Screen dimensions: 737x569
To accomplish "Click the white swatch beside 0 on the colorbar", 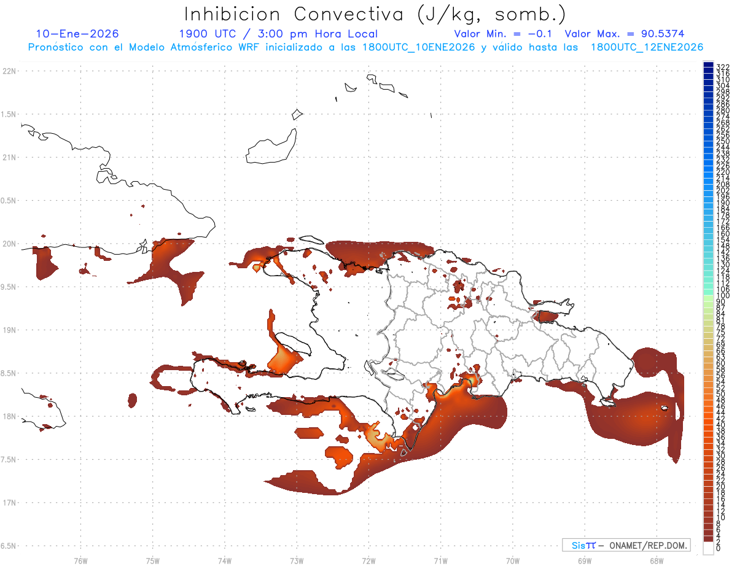I will pyautogui.click(x=708, y=548).
